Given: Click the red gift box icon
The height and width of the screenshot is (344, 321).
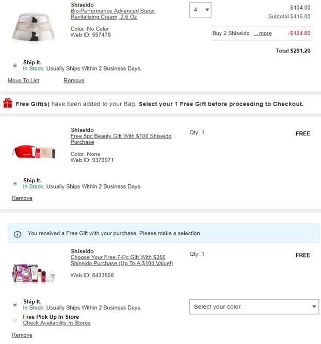Looking at the screenshot, I should pyautogui.click(x=7, y=104).
